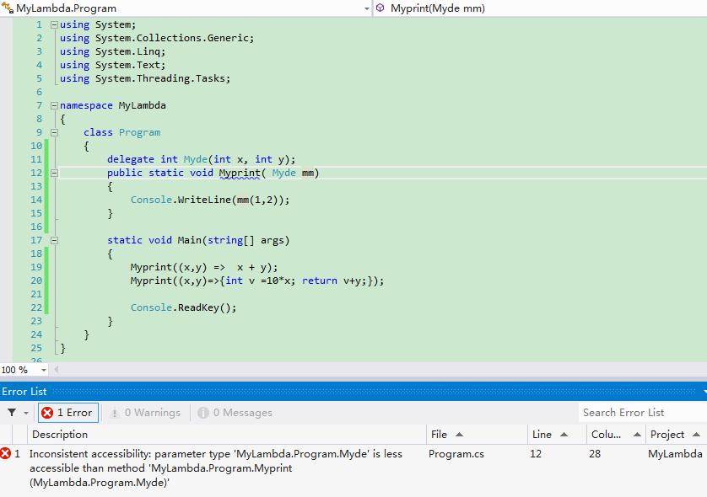The height and width of the screenshot is (497, 707).
Task: Collapse the Myprint method on line 12
Action: click(54, 174)
